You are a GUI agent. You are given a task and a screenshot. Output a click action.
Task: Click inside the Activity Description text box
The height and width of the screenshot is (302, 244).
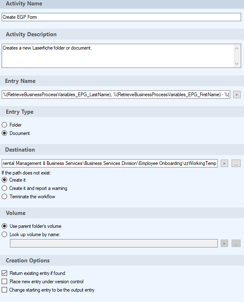click(117, 56)
